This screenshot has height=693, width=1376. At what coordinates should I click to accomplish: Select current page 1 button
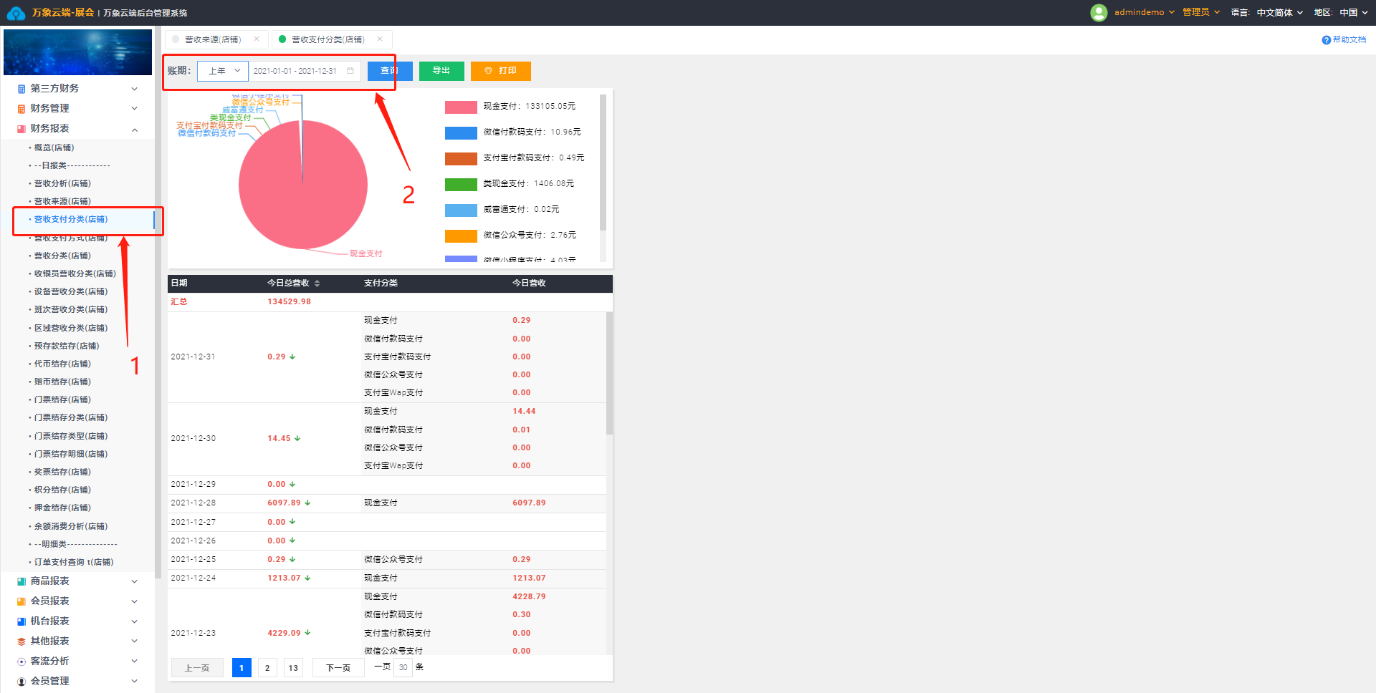pos(242,668)
